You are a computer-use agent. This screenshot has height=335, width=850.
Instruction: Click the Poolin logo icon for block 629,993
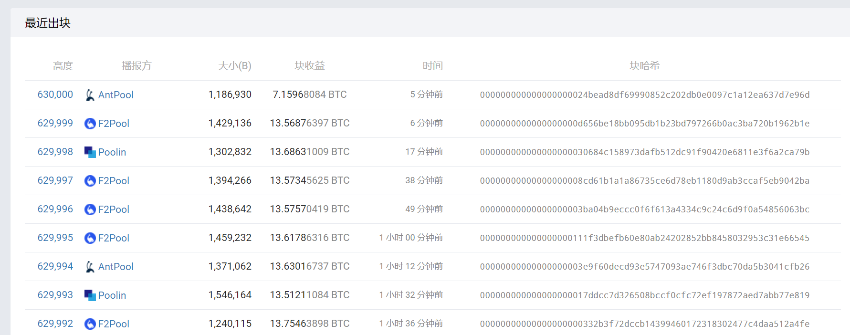click(x=90, y=295)
